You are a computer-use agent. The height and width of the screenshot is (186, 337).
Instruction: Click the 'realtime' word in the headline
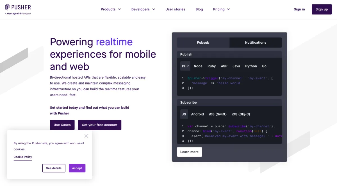tap(114, 42)
